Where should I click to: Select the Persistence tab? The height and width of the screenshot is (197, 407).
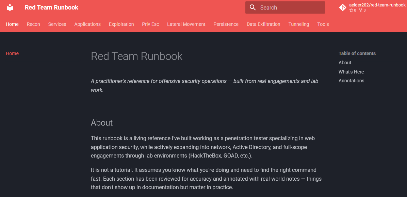pos(226,24)
